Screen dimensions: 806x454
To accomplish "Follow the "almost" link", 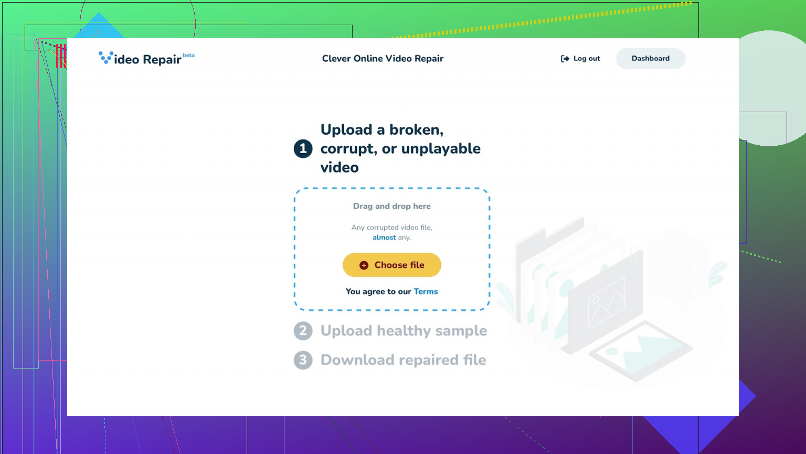I will coord(384,237).
